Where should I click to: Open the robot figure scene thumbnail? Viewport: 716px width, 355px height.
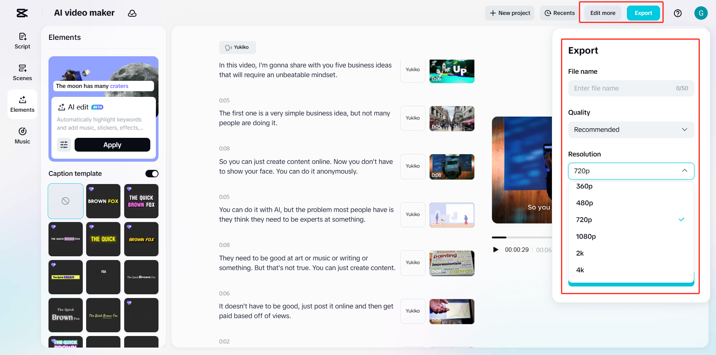(x=452, y=167)
